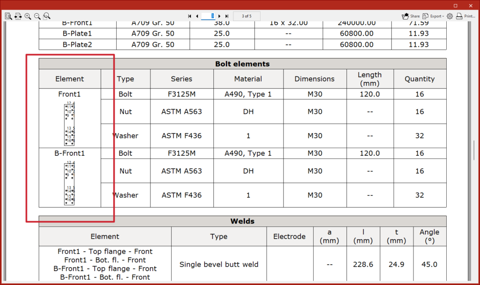This screenshot has height=285, width=480.
Task: Maximize the report viewer window
Action: point(456,6)
